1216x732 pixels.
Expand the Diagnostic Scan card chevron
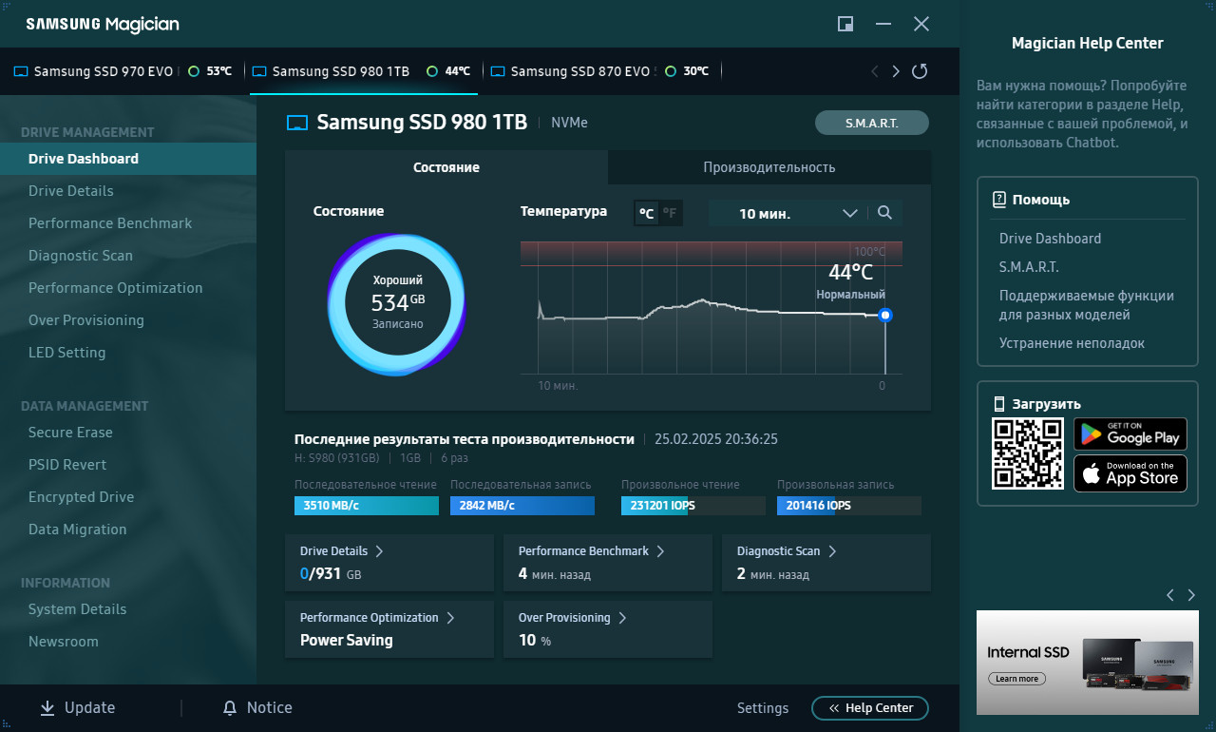point(831,551)
